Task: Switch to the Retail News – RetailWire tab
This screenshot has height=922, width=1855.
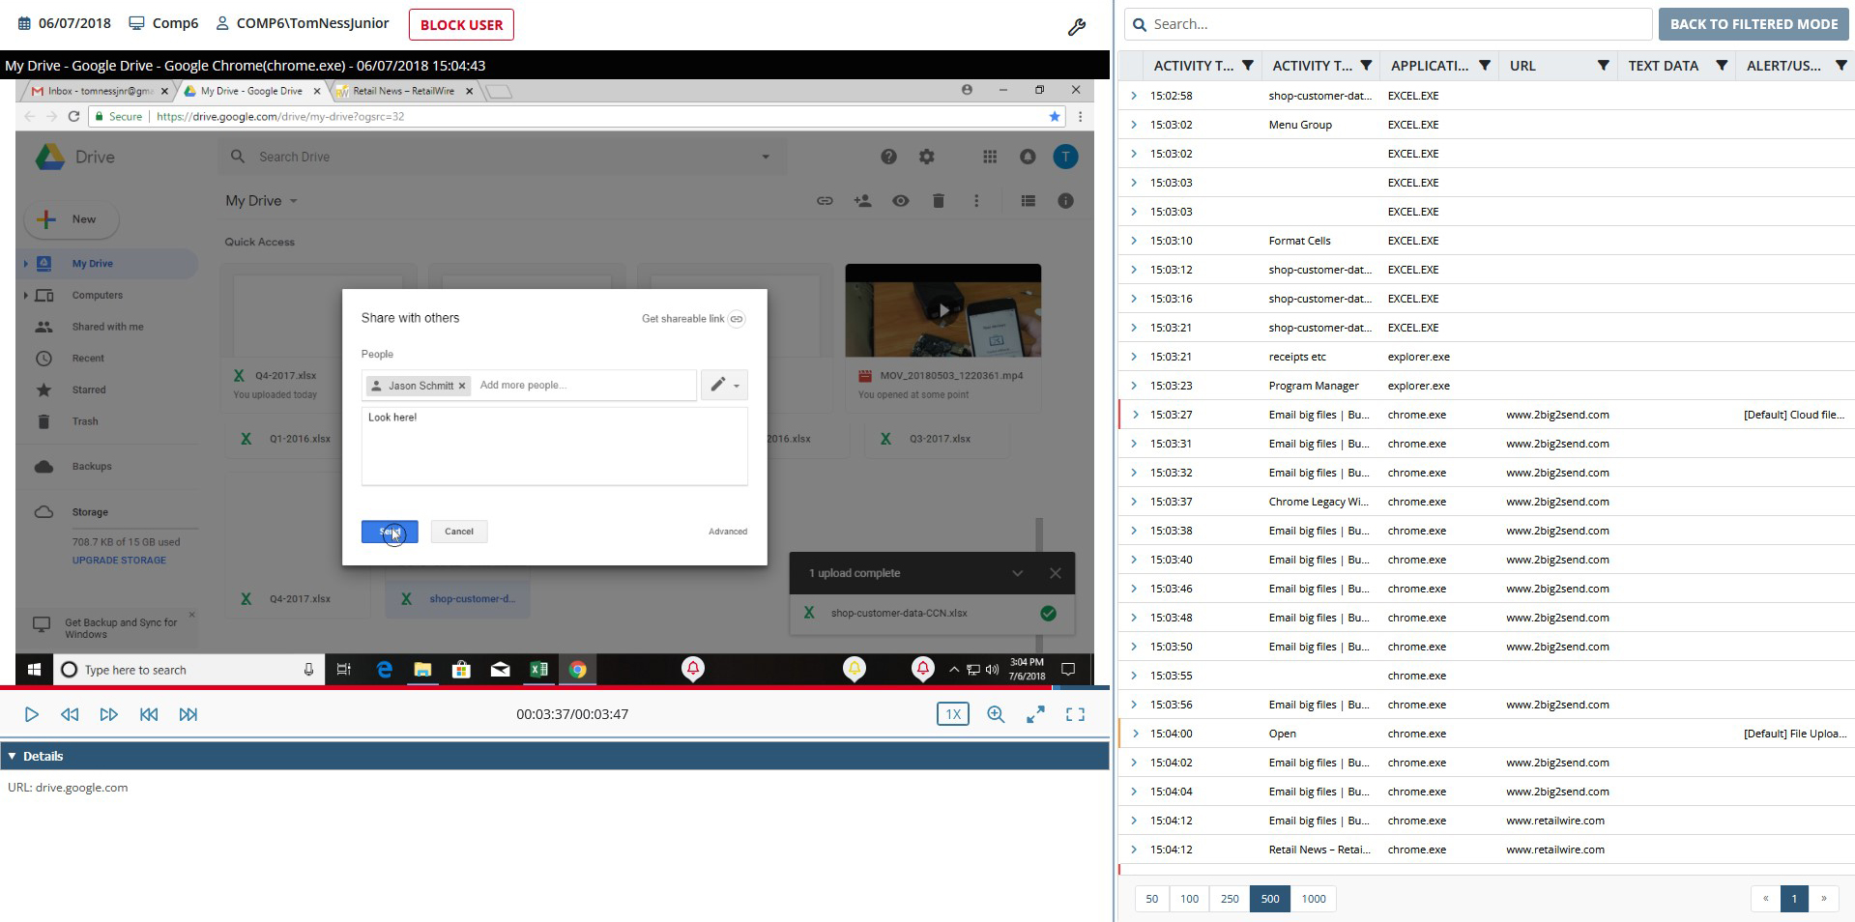Action: 403,91
